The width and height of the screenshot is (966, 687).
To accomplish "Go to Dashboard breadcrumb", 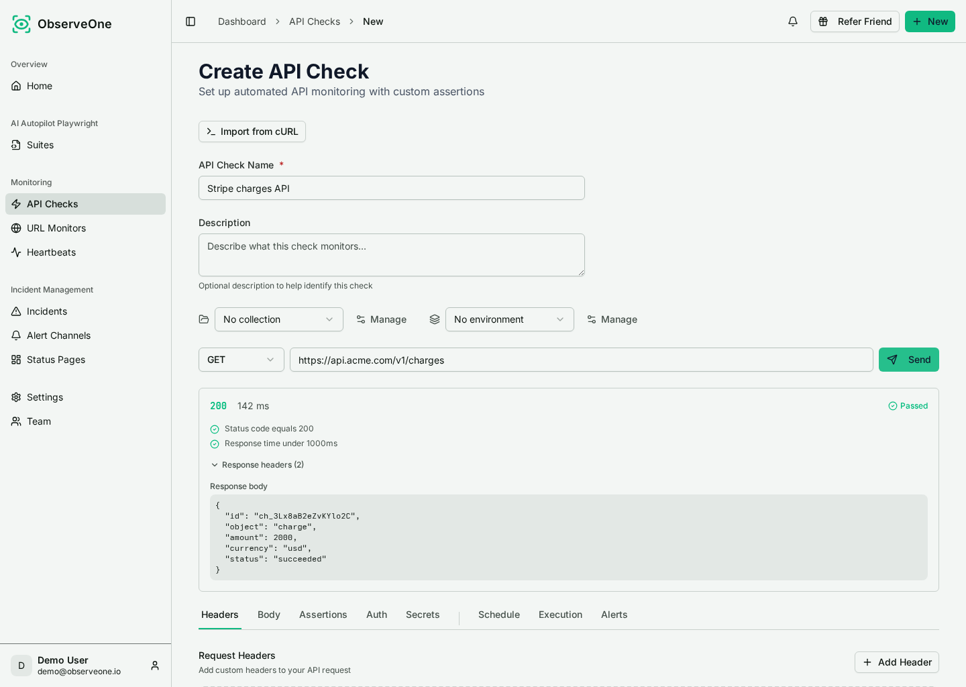I will (x=242, y=21).
